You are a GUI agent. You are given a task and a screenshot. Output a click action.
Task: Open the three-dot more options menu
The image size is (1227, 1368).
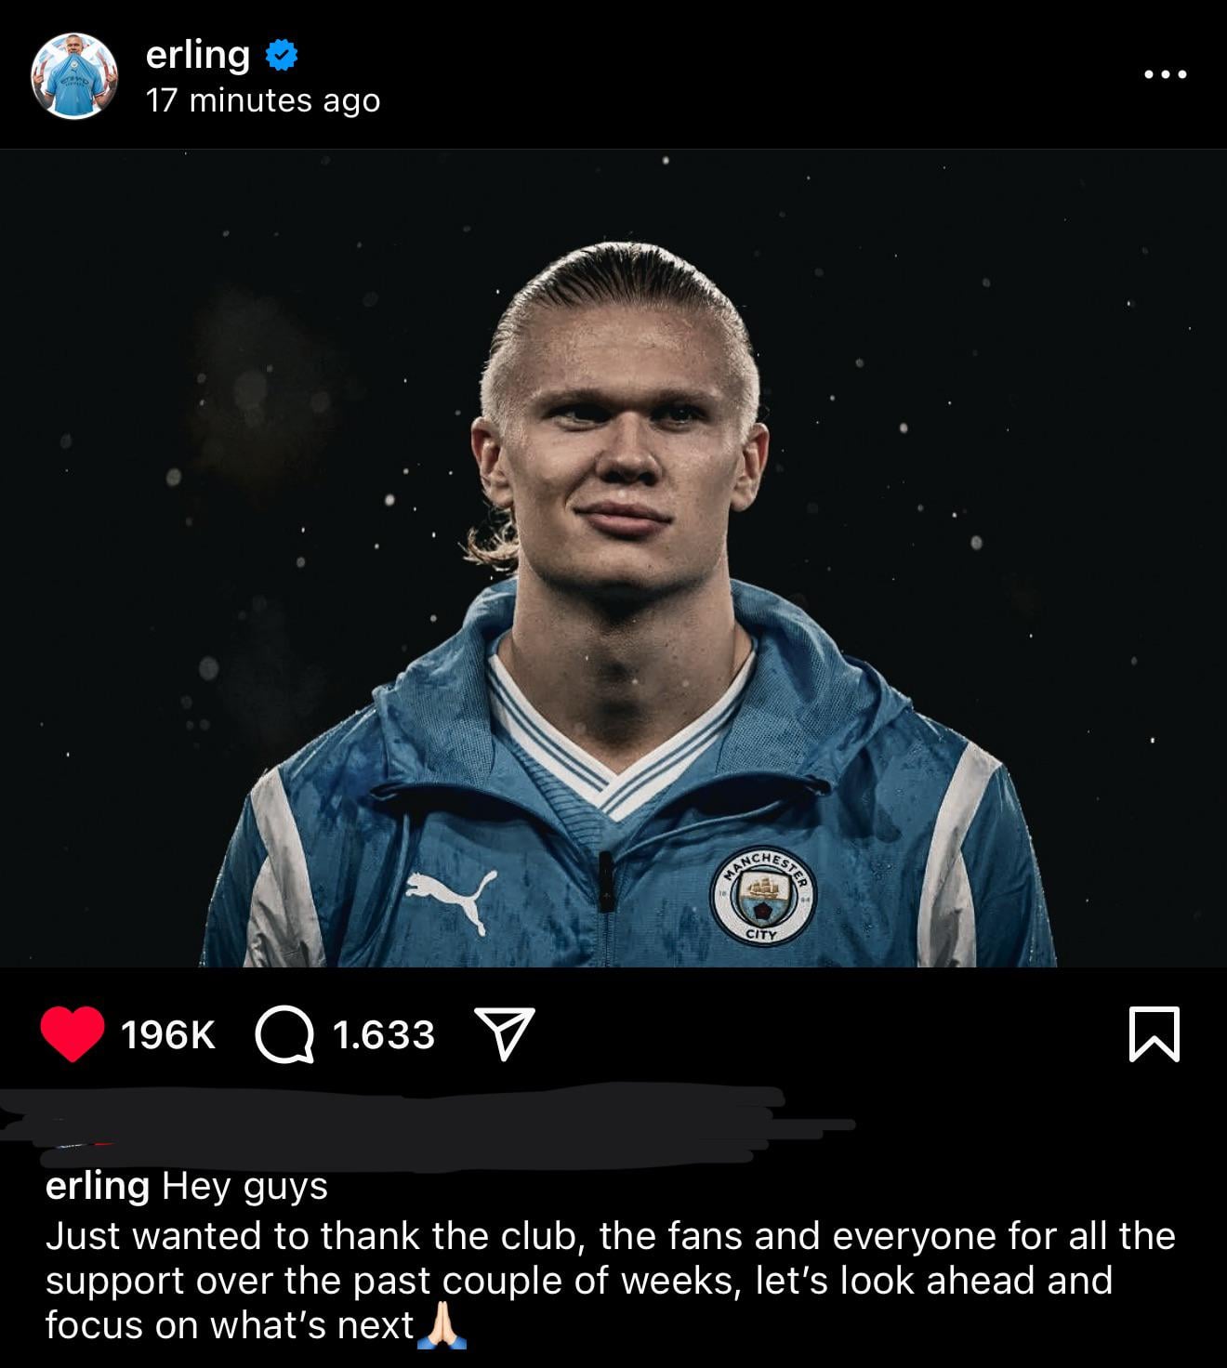[x=1166, y=74]
